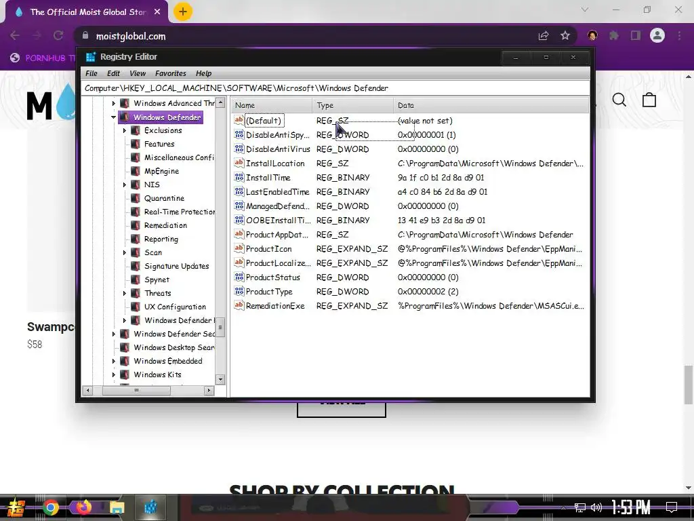This screenshot has height=521, width=694.
Task: Select the ProductStatus value name
Action: 272,277
